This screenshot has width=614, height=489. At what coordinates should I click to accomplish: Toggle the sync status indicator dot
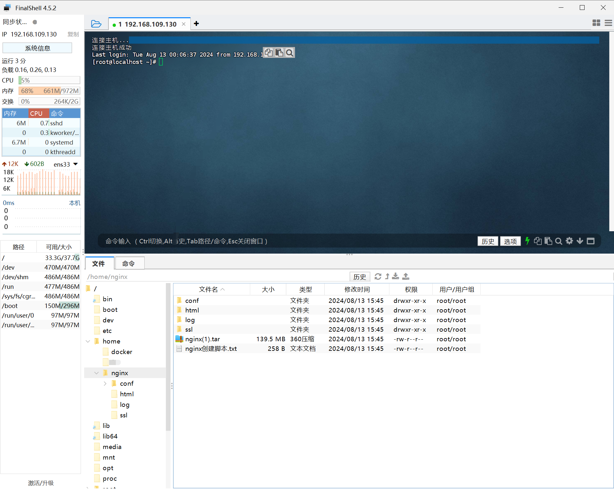click(35, 22)
